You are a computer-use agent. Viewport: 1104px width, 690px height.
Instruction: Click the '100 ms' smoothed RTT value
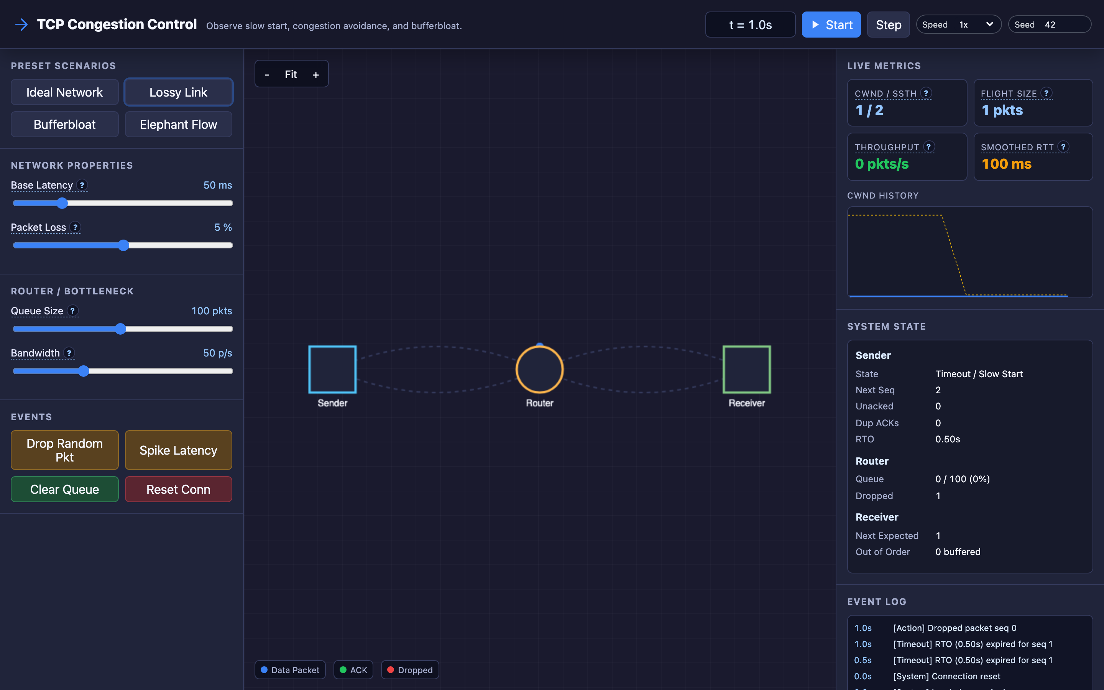1006,164
